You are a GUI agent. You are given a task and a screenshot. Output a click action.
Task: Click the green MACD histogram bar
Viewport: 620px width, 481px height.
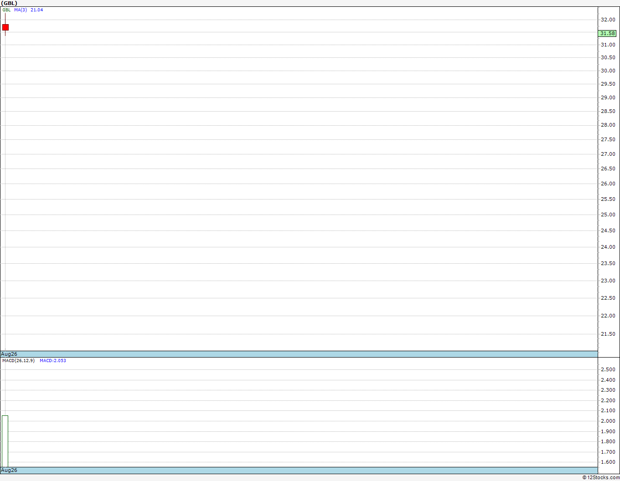point(5,441)
